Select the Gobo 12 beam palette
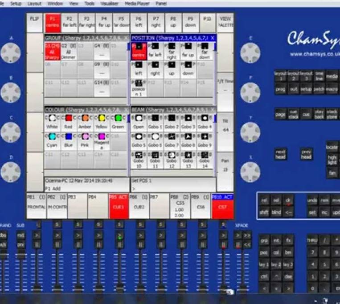 (x=172, y=160)
